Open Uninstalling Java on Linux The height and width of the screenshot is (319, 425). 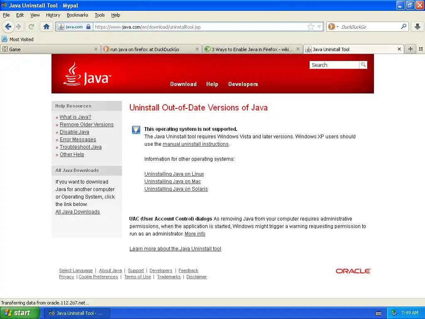pos(174,174)
